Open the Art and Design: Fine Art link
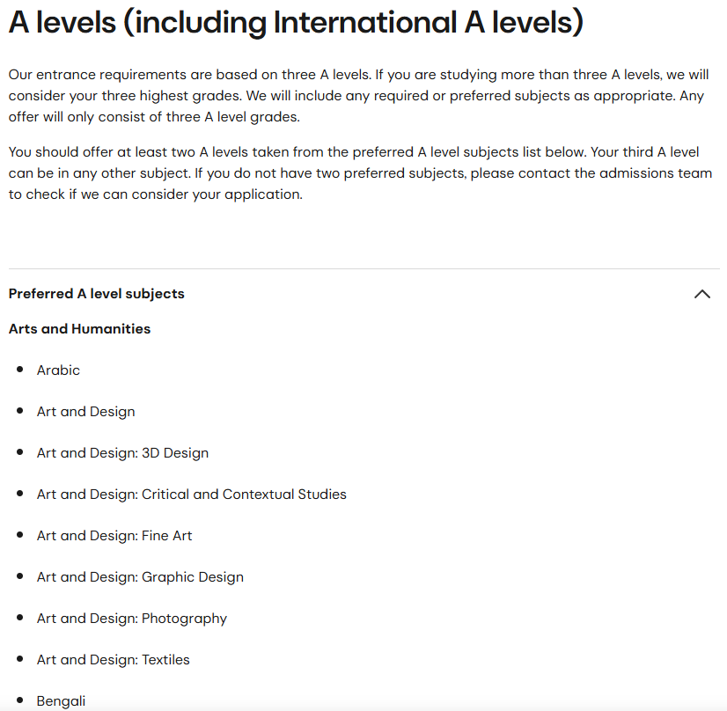 click(x=114, y=535)
